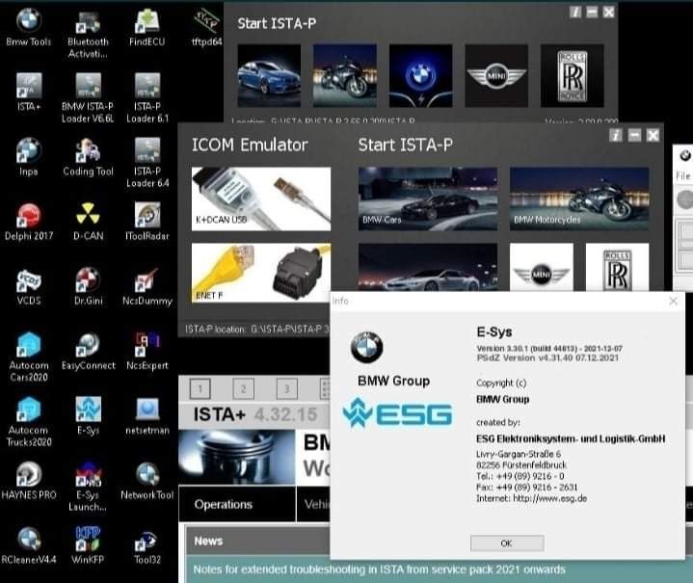Pick the BMW i silver car tile
The width and height of the screenshot is (693, 583).
pyautogui.click(x=427, y=267)
